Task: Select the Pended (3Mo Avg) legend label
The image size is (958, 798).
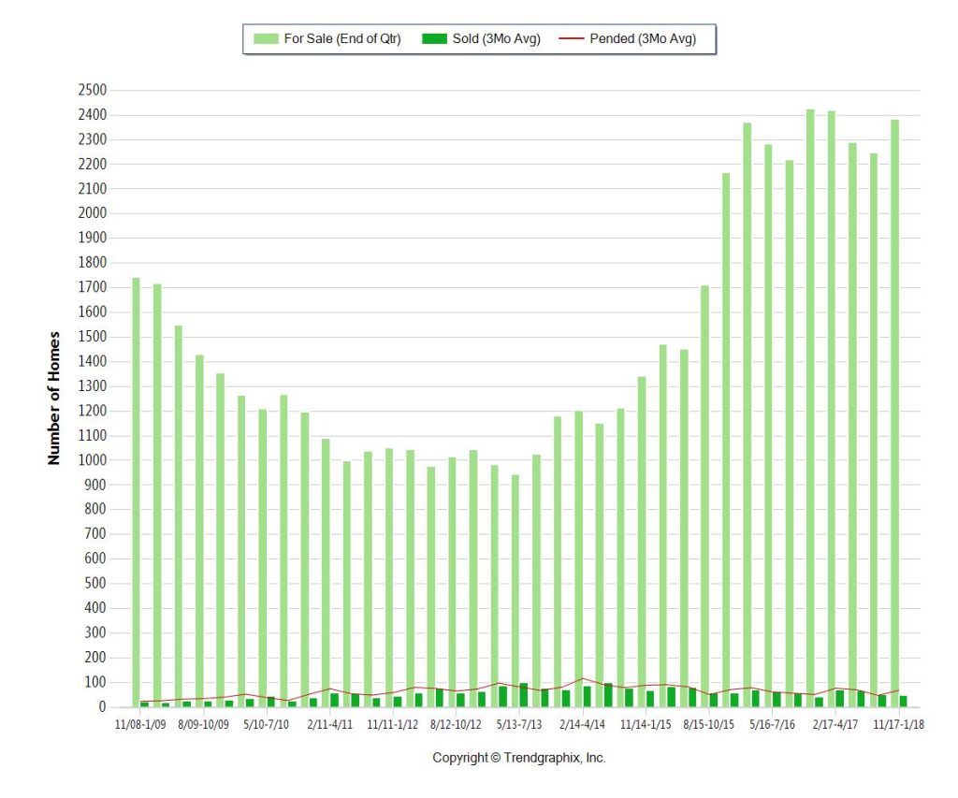Action: pos(643,39)
